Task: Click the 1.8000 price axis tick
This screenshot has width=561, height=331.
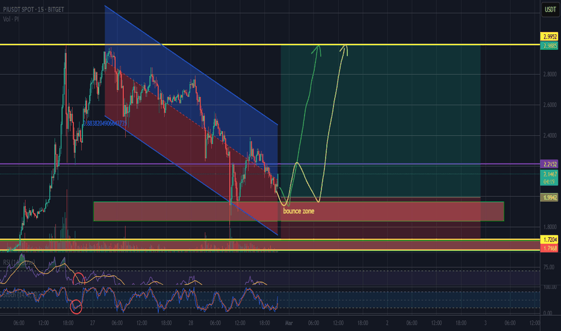Action: click(x=550, y=227)
